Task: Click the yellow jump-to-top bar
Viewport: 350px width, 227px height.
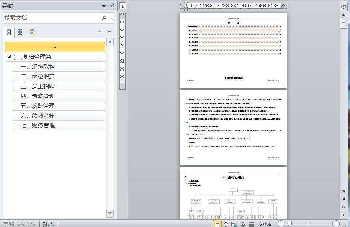Action: (x=55, y=47)
